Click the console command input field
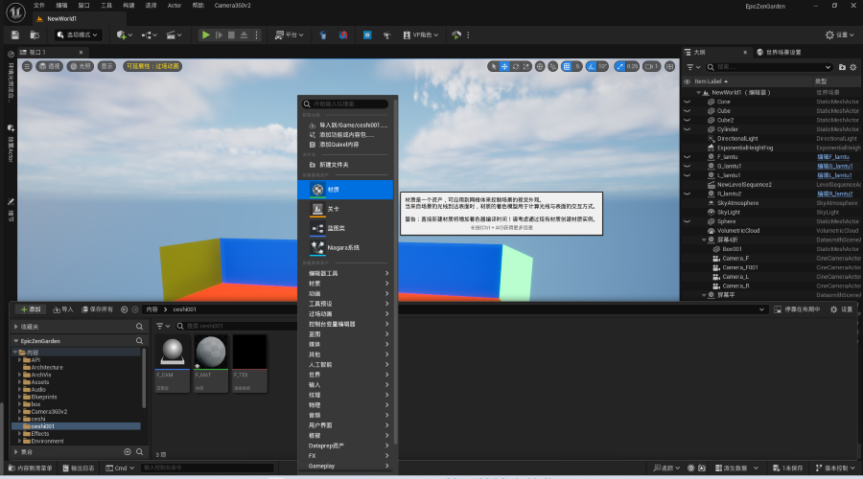Image resolution: width=863 pixels, height=479 pixels. [x=207, y=468]
